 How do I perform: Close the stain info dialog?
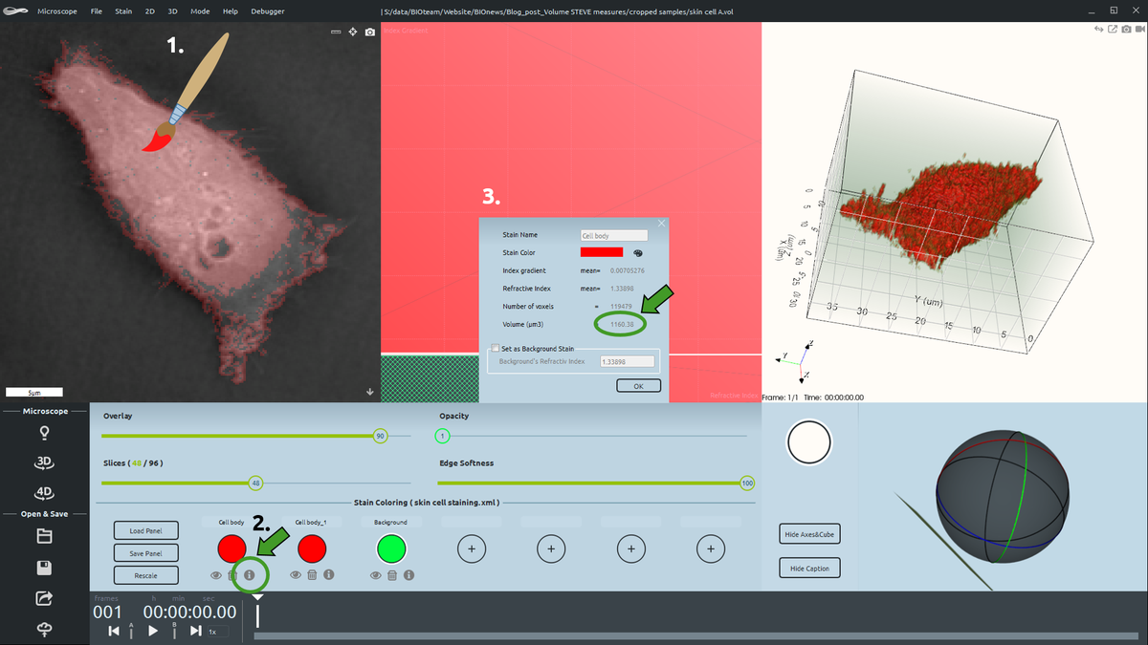tap(659, 225)
